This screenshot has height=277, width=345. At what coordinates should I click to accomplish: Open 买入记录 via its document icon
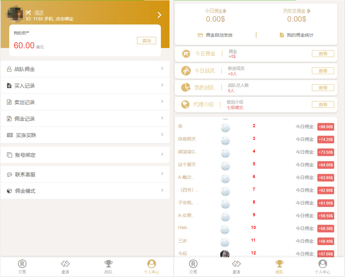9,85
